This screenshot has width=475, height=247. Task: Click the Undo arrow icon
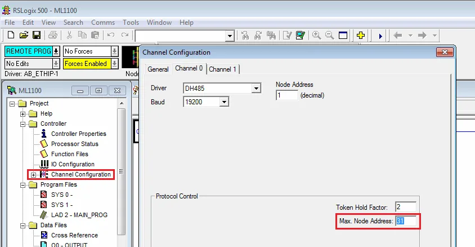tap(111, 35)
